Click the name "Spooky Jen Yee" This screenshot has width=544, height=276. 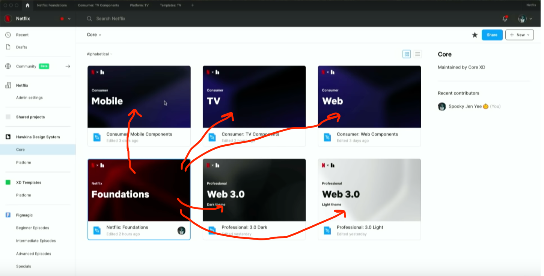click(x=465, y=106)
